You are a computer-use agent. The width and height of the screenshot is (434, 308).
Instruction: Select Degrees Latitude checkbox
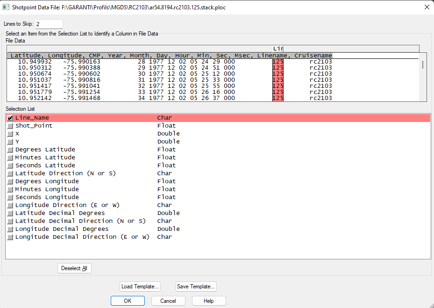pyautogui.click(x=10, y=150)
